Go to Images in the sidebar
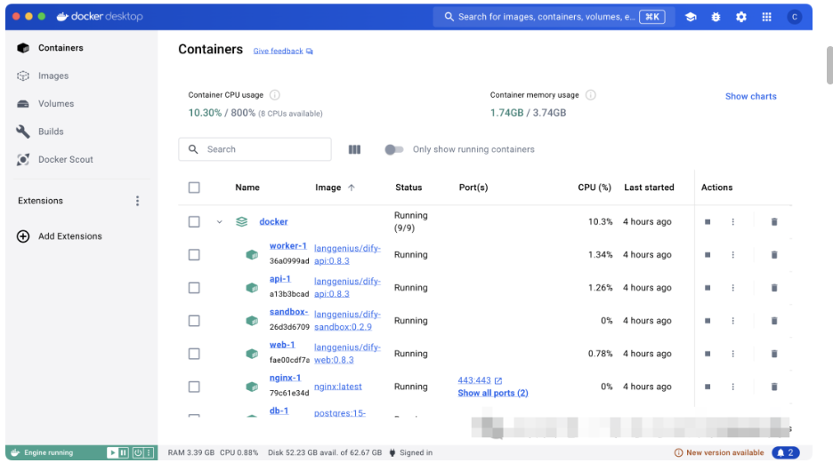 tap(53, 76)
